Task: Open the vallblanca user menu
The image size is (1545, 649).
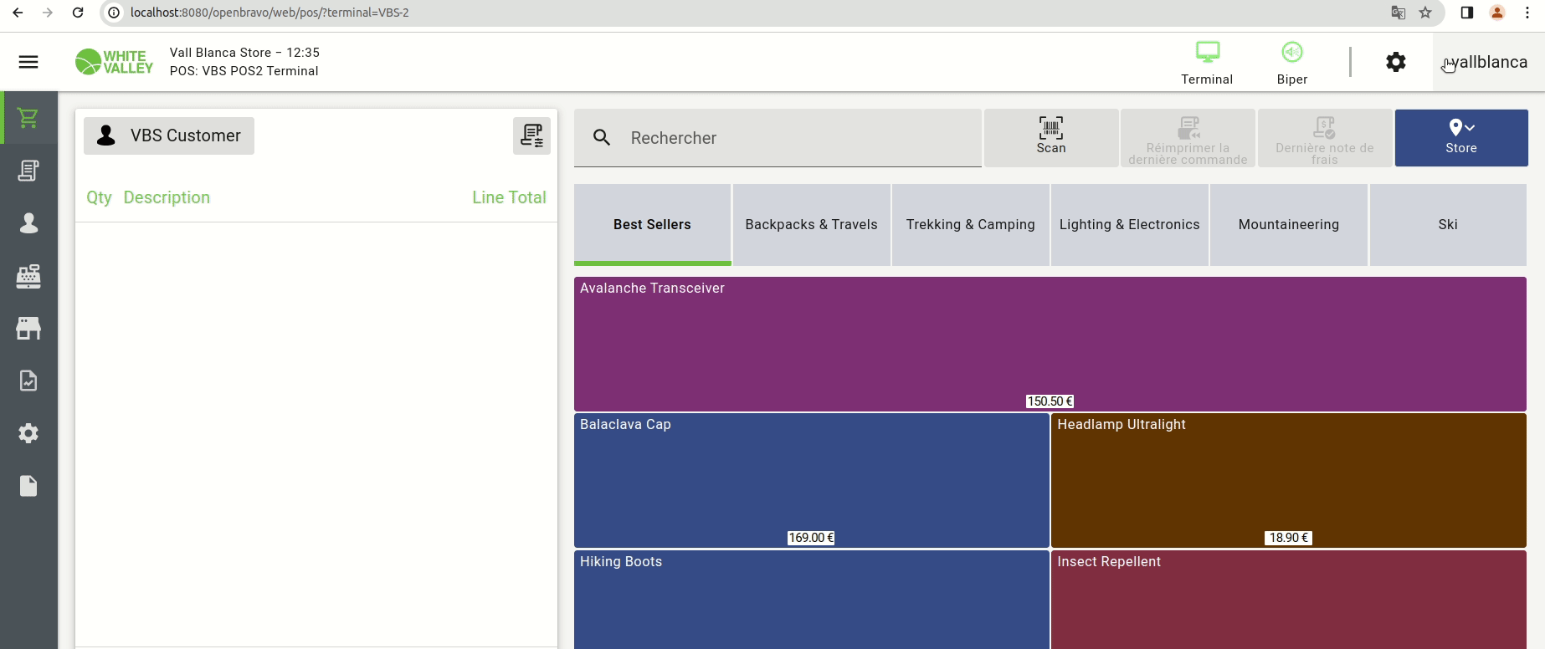Action: (x=1488, y=62)
